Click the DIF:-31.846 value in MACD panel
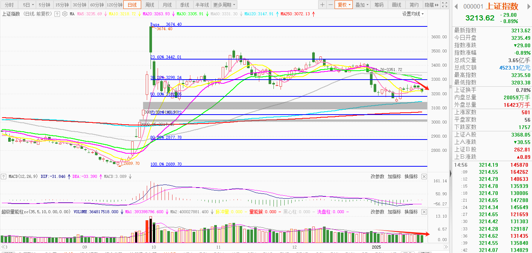532x253 pixels. click(x=53, y=176)
